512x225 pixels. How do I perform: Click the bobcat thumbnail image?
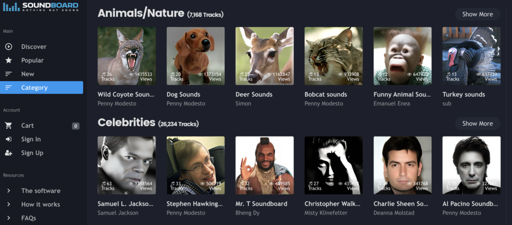click(x=333, y=56)
